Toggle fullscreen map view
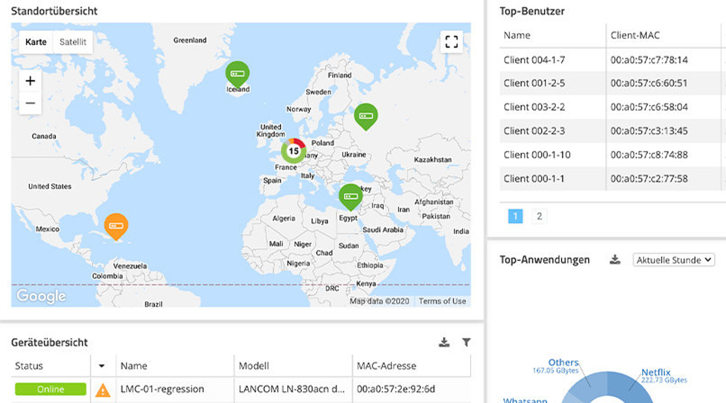 (x=451, y=42)
